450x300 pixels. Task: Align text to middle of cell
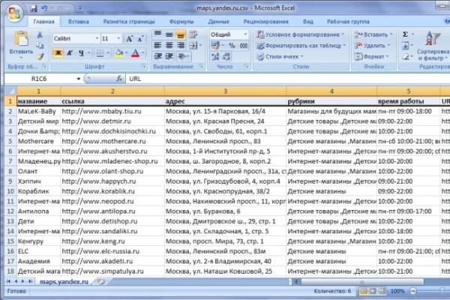169,34
